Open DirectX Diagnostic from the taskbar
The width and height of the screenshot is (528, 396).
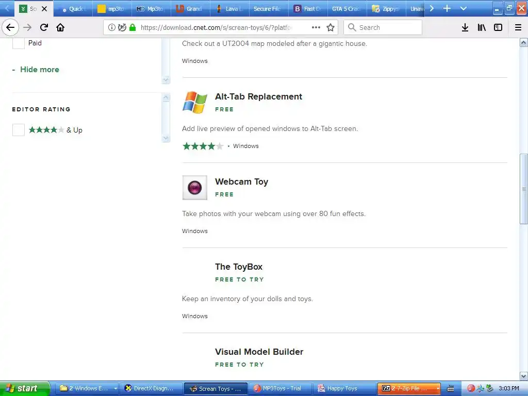tap(151, 389)
